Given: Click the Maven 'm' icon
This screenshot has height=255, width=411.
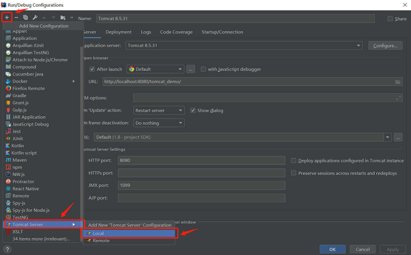Looking at the screenshot, I should coord(8,160).
